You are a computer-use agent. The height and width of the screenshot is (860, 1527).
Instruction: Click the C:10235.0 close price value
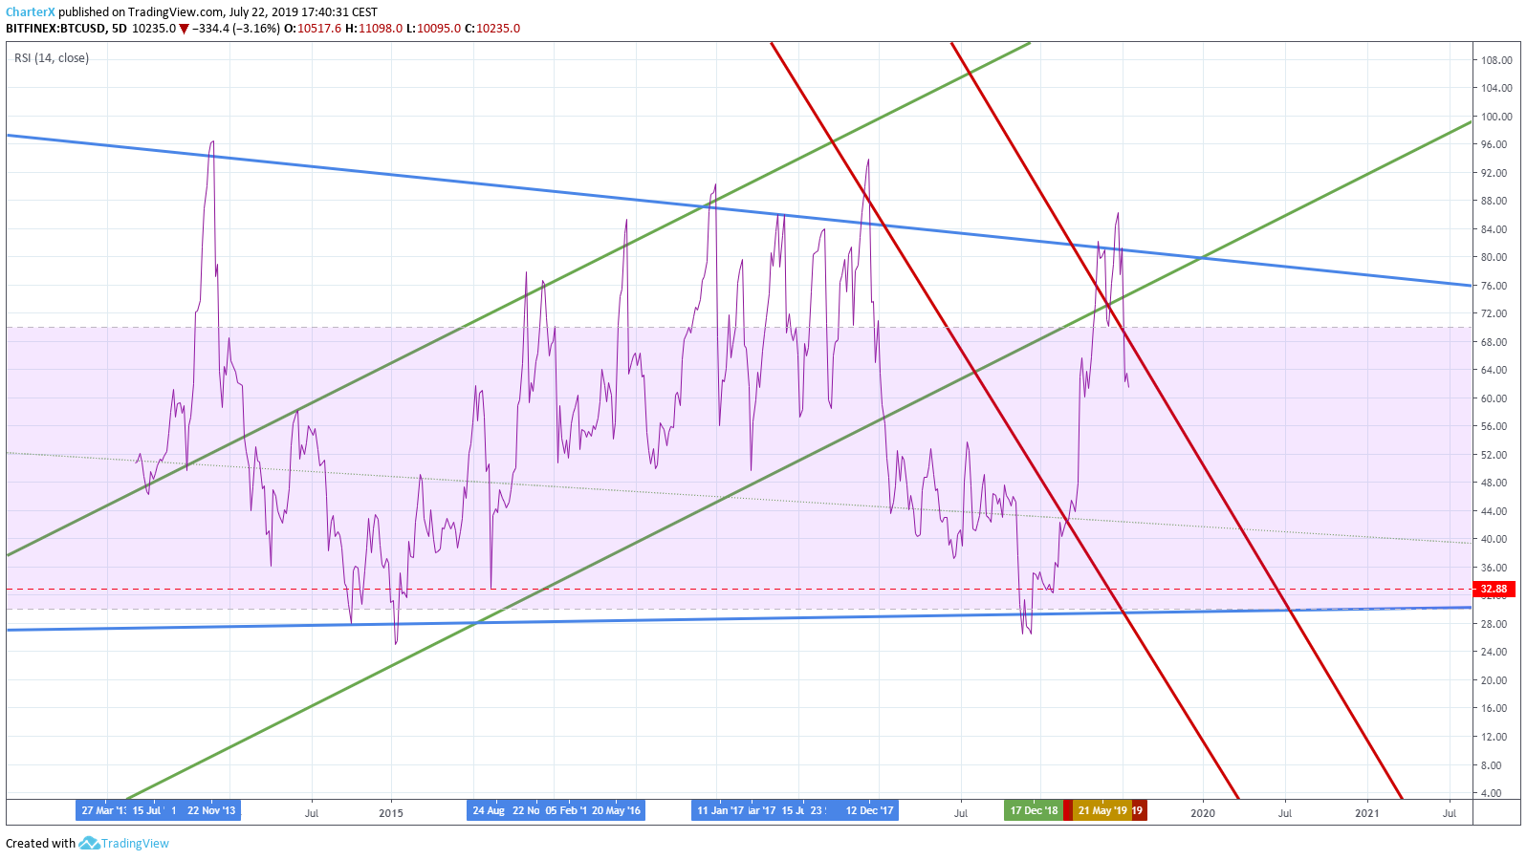pos(492,29)
